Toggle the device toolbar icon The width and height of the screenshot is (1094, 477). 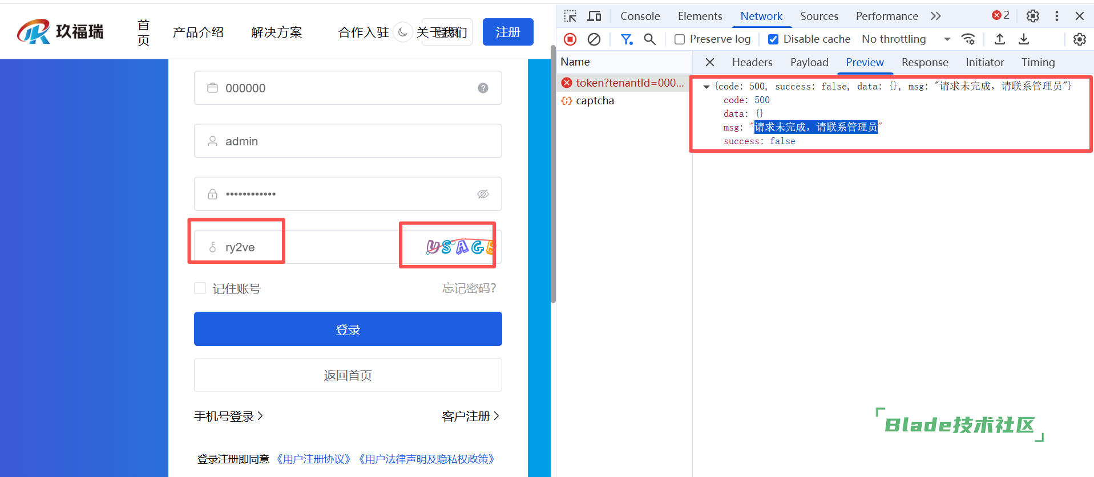pos(594,16)
